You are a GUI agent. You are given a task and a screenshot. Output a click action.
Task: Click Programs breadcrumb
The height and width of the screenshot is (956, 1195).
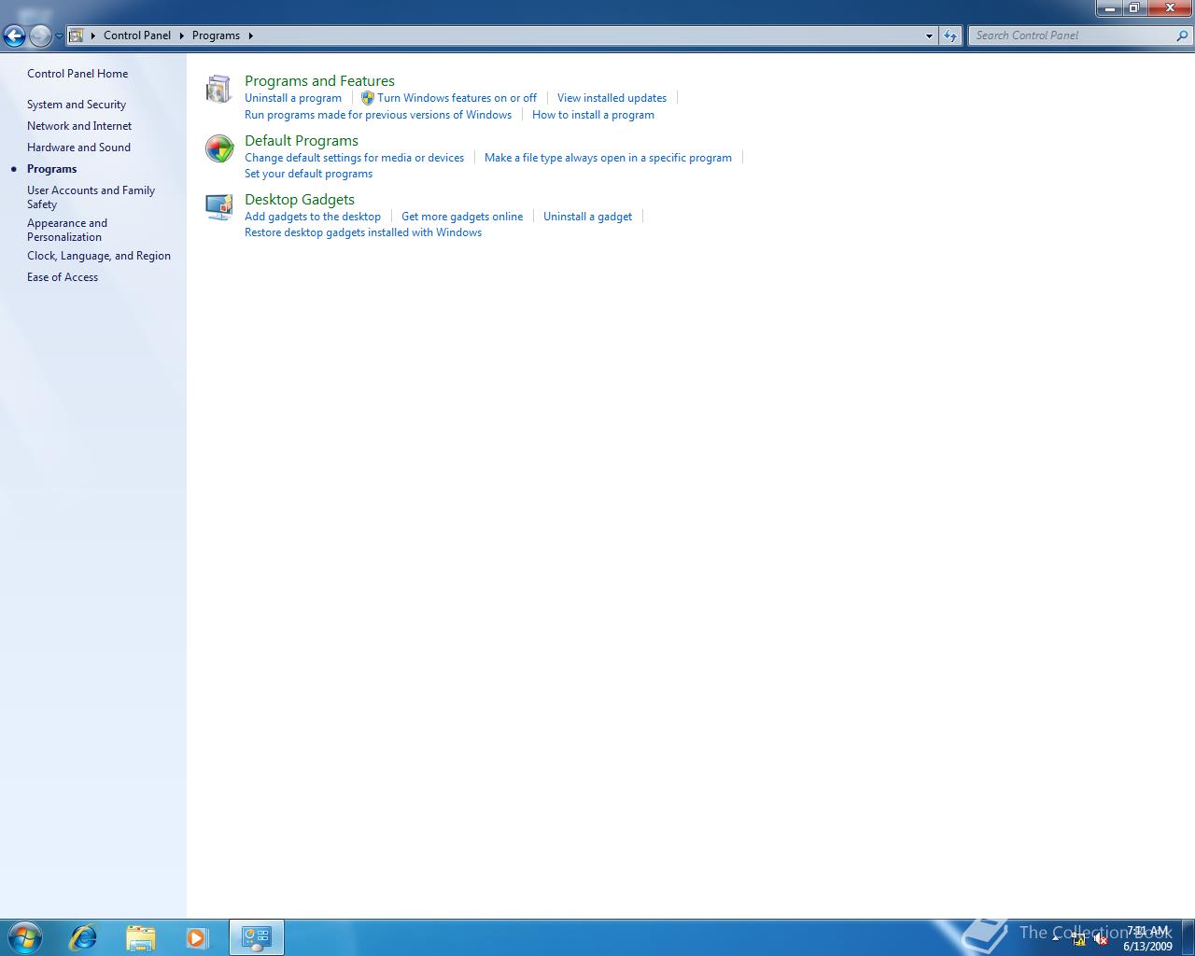pos(216,35)
